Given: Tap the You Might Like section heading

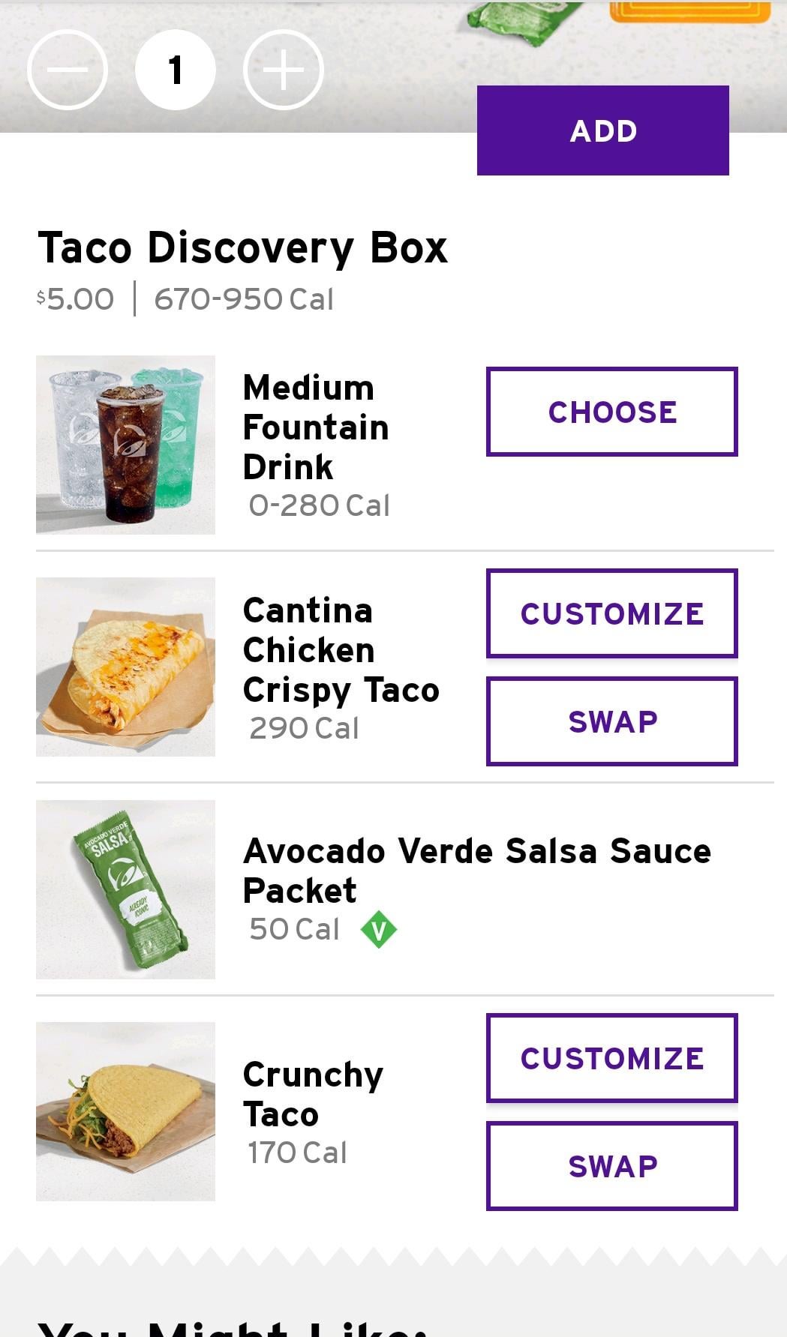Looking at the screenshot, I should click(x=233, y=1327).
